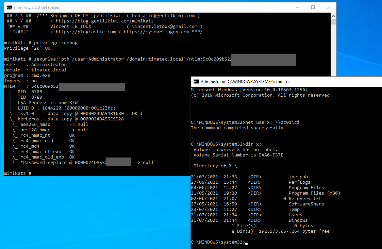Click the 'Users' directory entry
The image size is (382, 249).
point(296,215)
